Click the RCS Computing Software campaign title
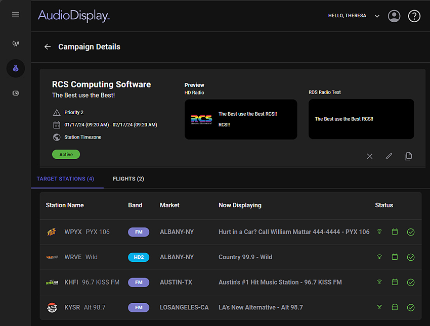This screenshot has height=326, width=430. (x=102, y=84)
